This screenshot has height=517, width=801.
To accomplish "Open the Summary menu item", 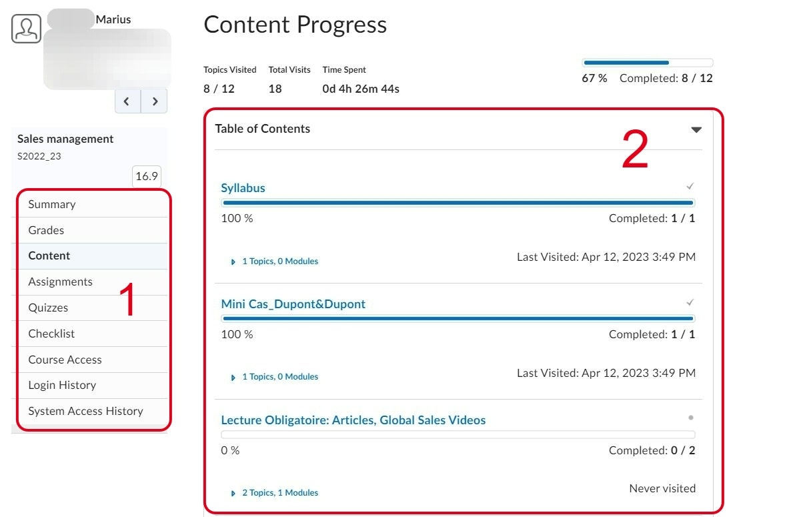I will (52, 205).
